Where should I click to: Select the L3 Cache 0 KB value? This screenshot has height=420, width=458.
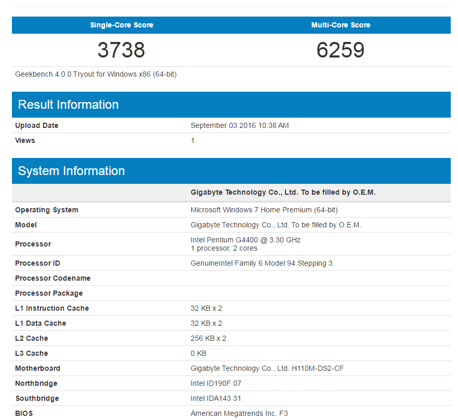tap(198, 354)
